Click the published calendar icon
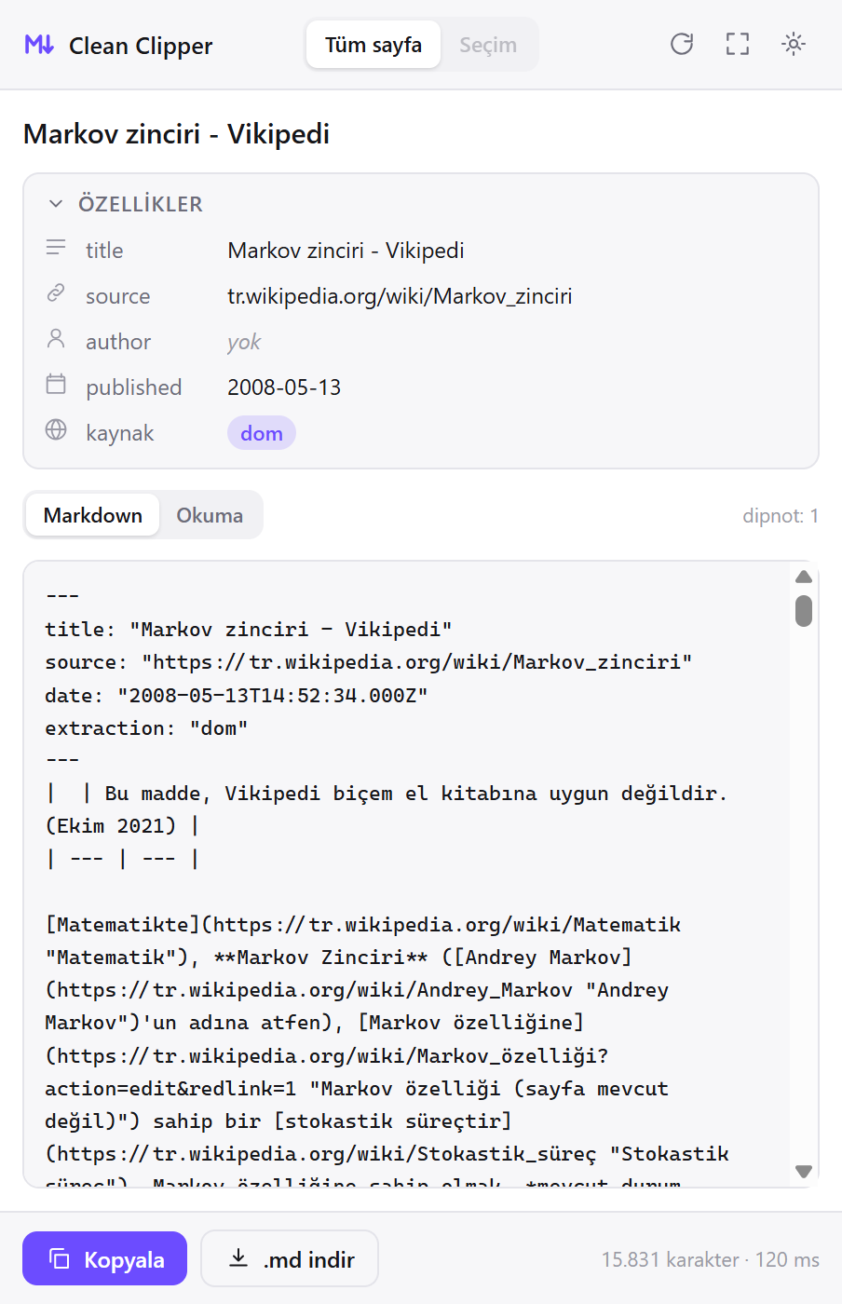This screenshot has width=842, height=1304. click(56, 385)
